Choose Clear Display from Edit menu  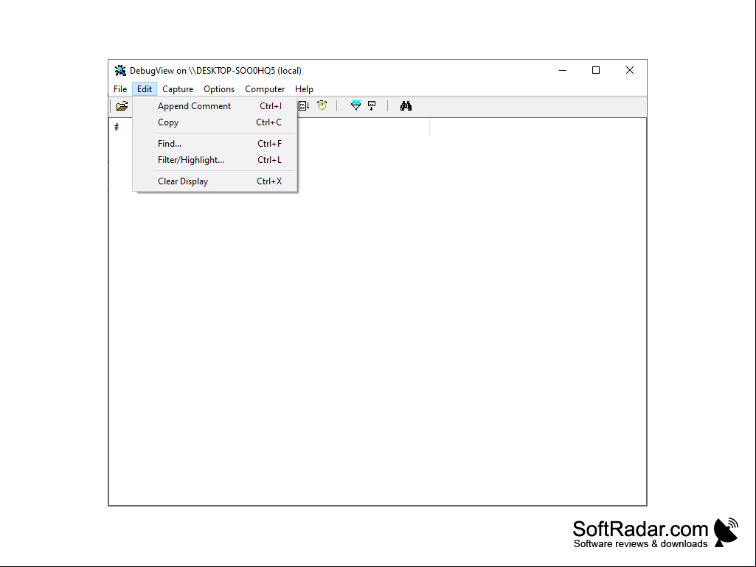215,181
